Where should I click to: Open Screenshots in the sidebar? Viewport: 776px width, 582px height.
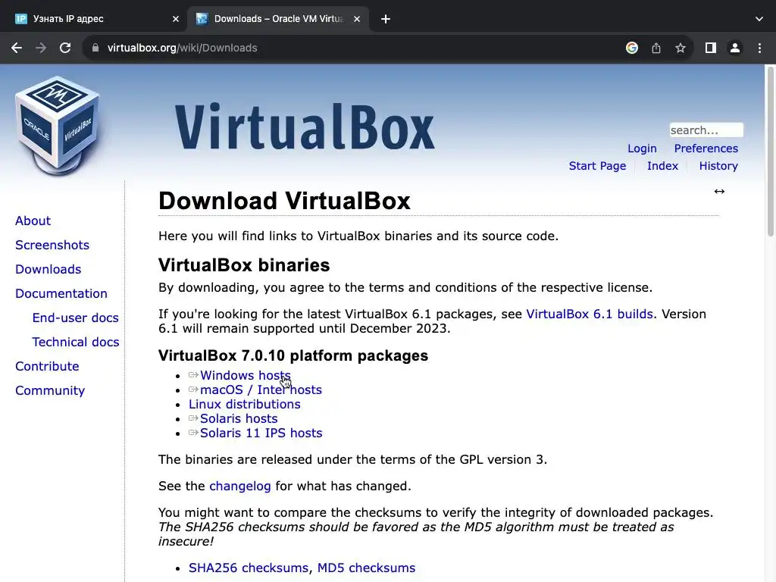pos(52,245)
